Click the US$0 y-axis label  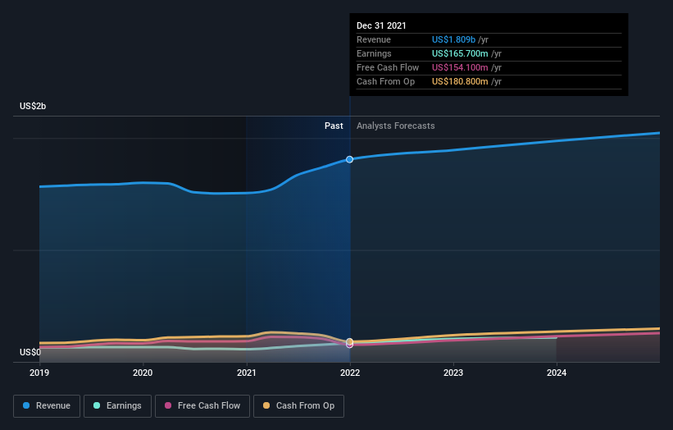pyautogui.click(x=30, y=352)
